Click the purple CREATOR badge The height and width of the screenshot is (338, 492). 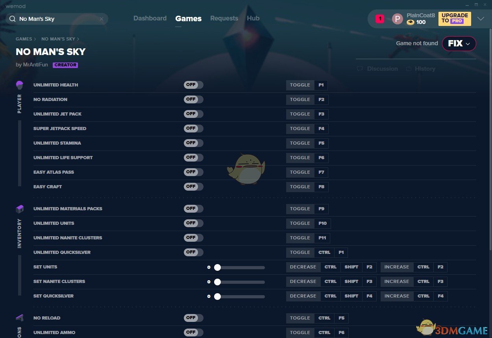(65, 65)
